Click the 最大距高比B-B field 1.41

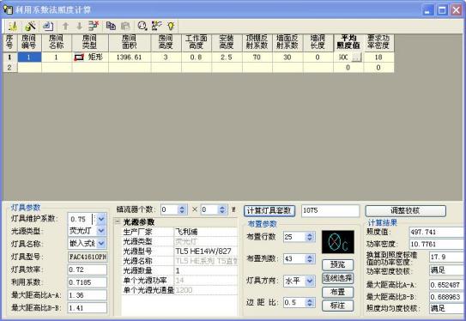88,308
